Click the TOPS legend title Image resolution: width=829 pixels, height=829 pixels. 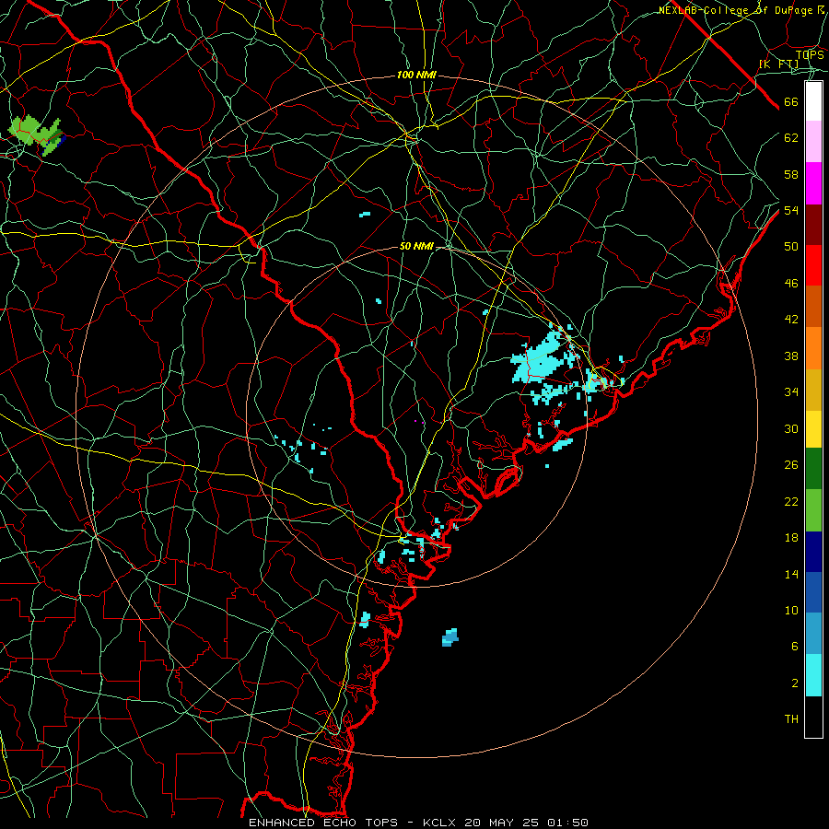810,54
